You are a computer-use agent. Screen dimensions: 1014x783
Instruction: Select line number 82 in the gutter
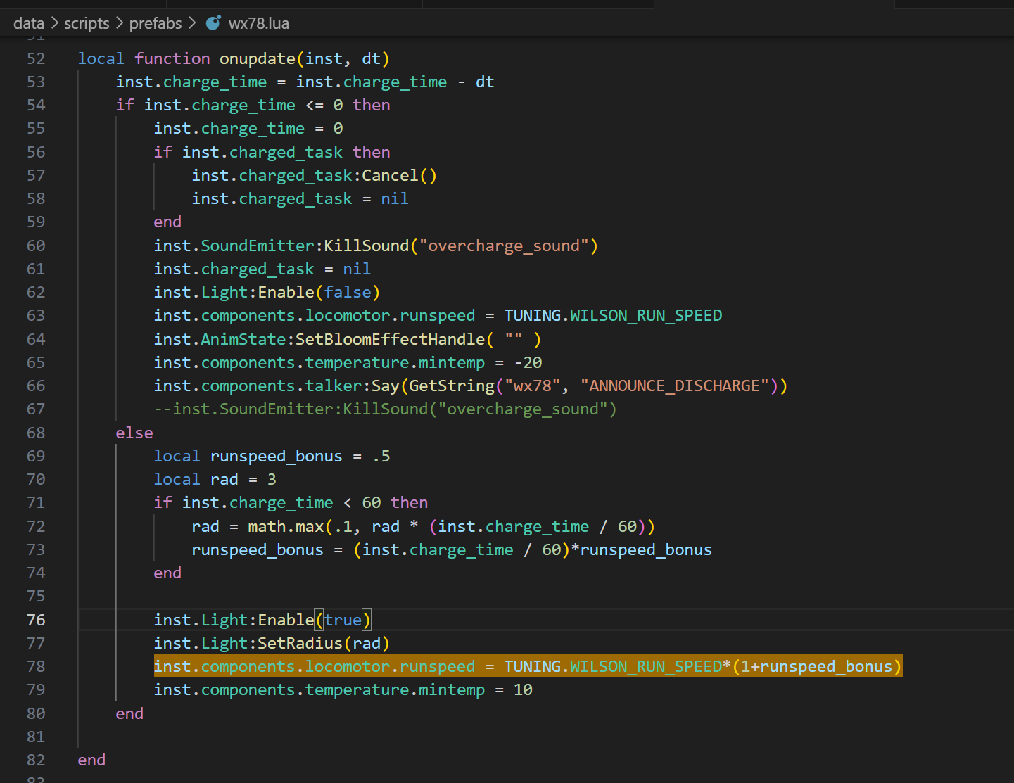(x=36, y=760)
